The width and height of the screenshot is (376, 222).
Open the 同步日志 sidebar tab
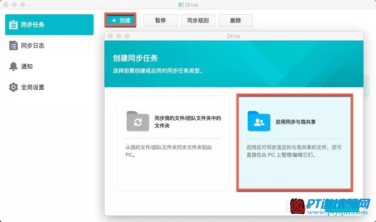click(49, 45)
